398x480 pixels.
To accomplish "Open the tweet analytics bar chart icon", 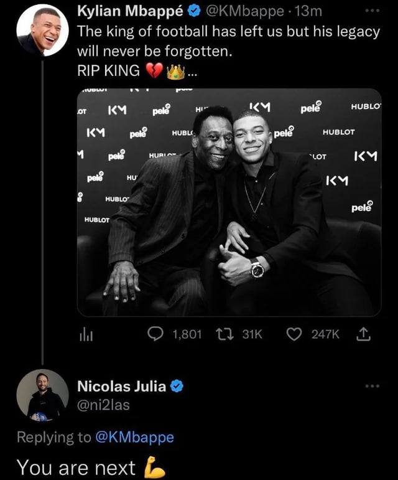I will (x=85, y=335).
